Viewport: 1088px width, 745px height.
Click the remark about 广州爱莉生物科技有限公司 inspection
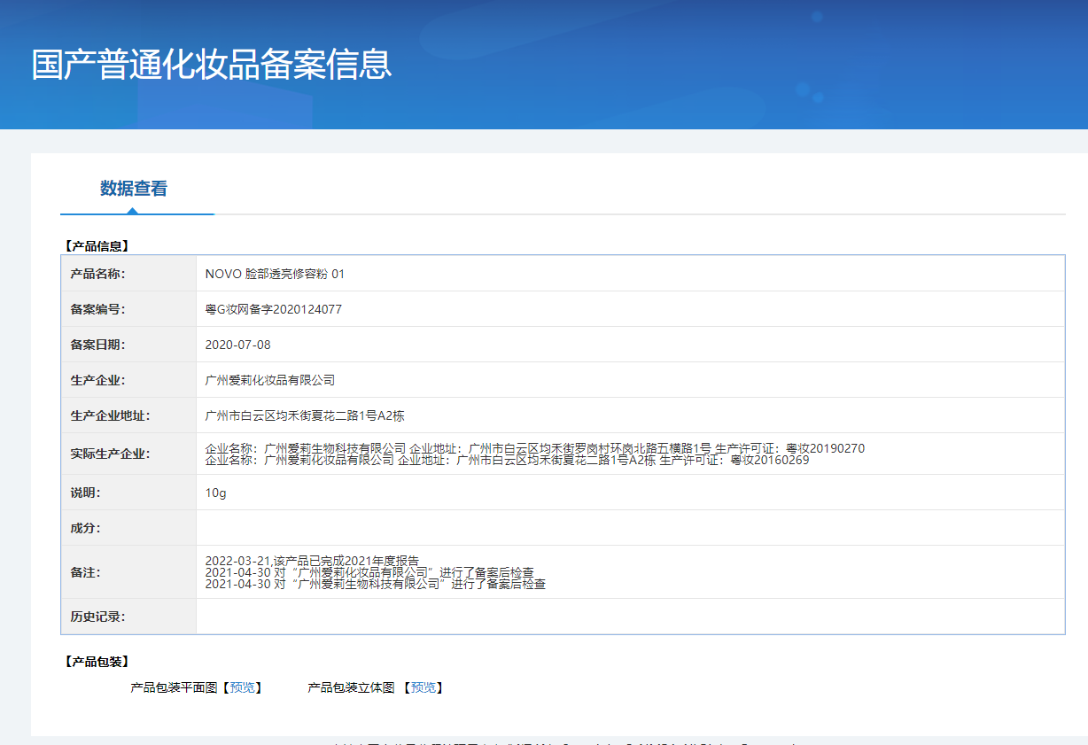click(x=375, y=584)
